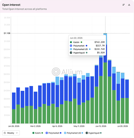Click the Hyperliquid icon in tooltip

pos(71,53)
